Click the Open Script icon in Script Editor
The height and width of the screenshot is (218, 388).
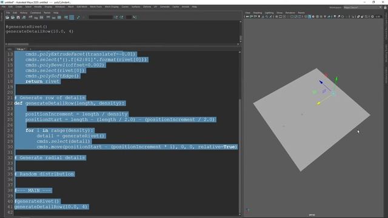pyautogui.click(x=7, y=18)
